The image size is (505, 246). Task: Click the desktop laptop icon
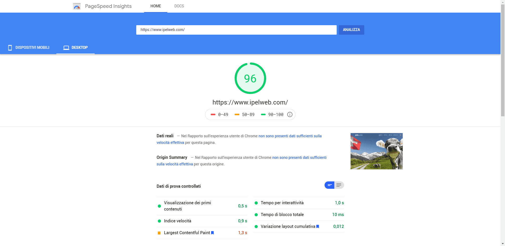66,48
